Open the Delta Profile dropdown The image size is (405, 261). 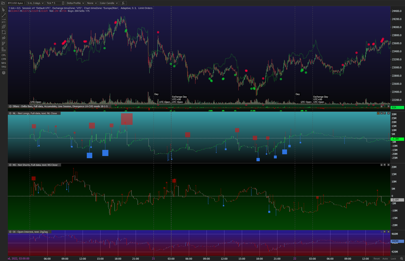pos(75,3)
